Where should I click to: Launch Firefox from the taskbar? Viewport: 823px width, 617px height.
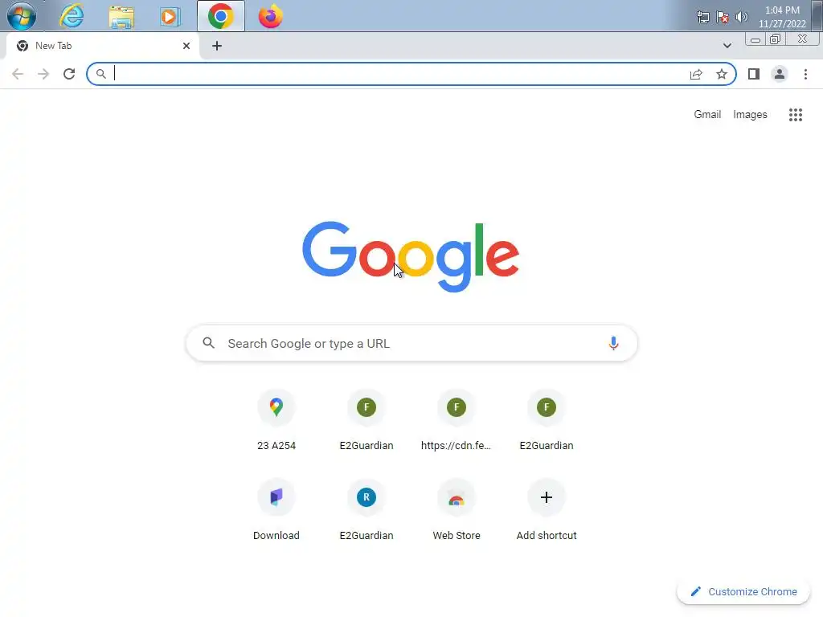click(x=270, y=16)
